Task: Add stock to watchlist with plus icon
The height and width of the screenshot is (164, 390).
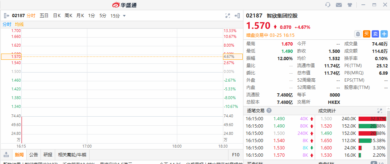Action: click(x=384, y=34)
